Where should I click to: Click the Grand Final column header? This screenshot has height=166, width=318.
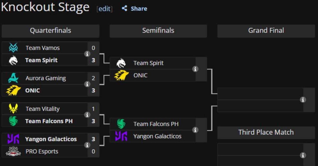(266, 31)
